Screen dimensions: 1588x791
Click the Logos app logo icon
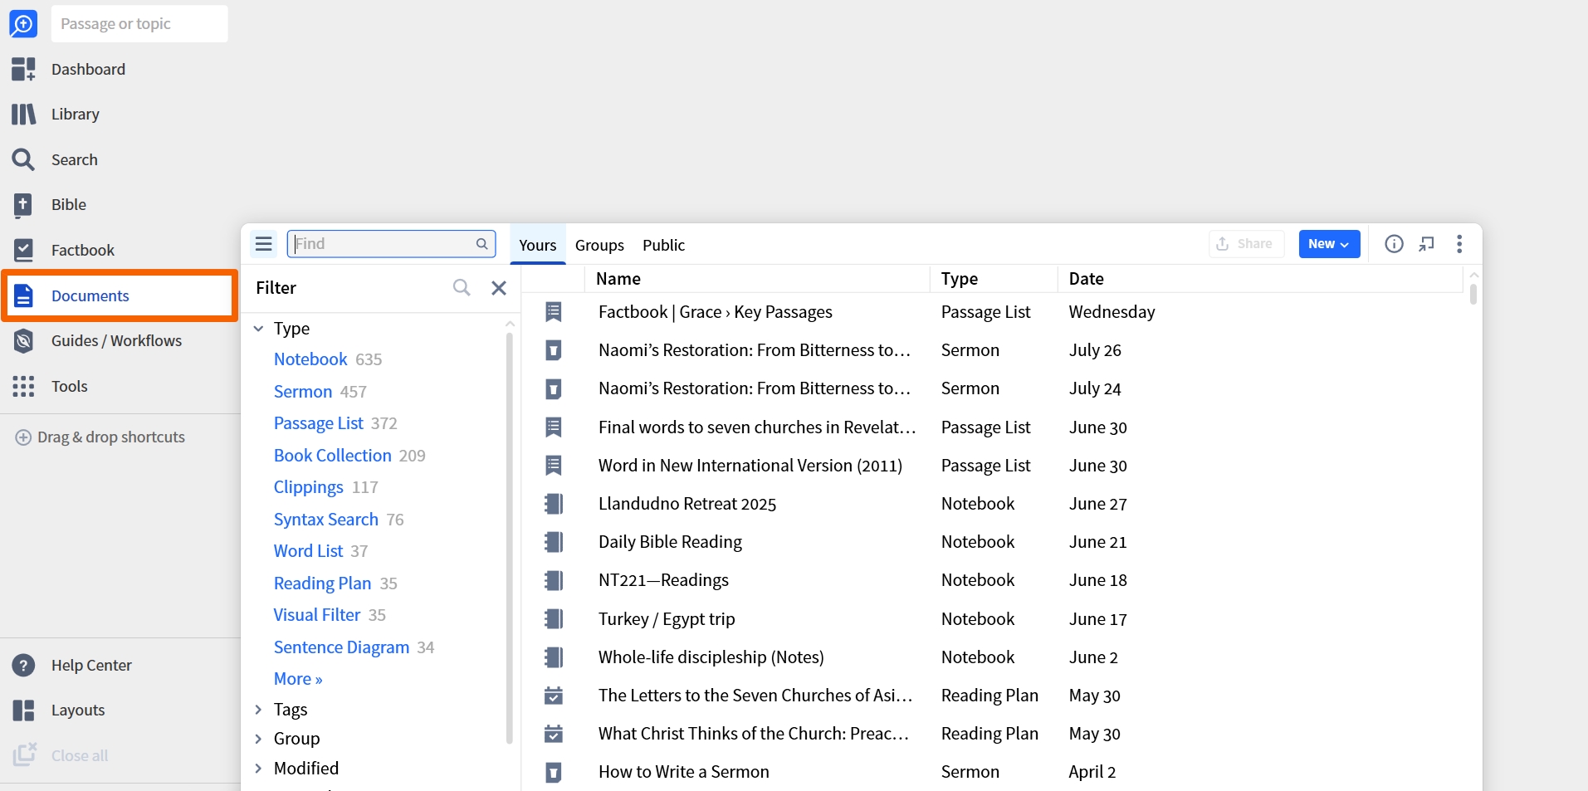23,23
